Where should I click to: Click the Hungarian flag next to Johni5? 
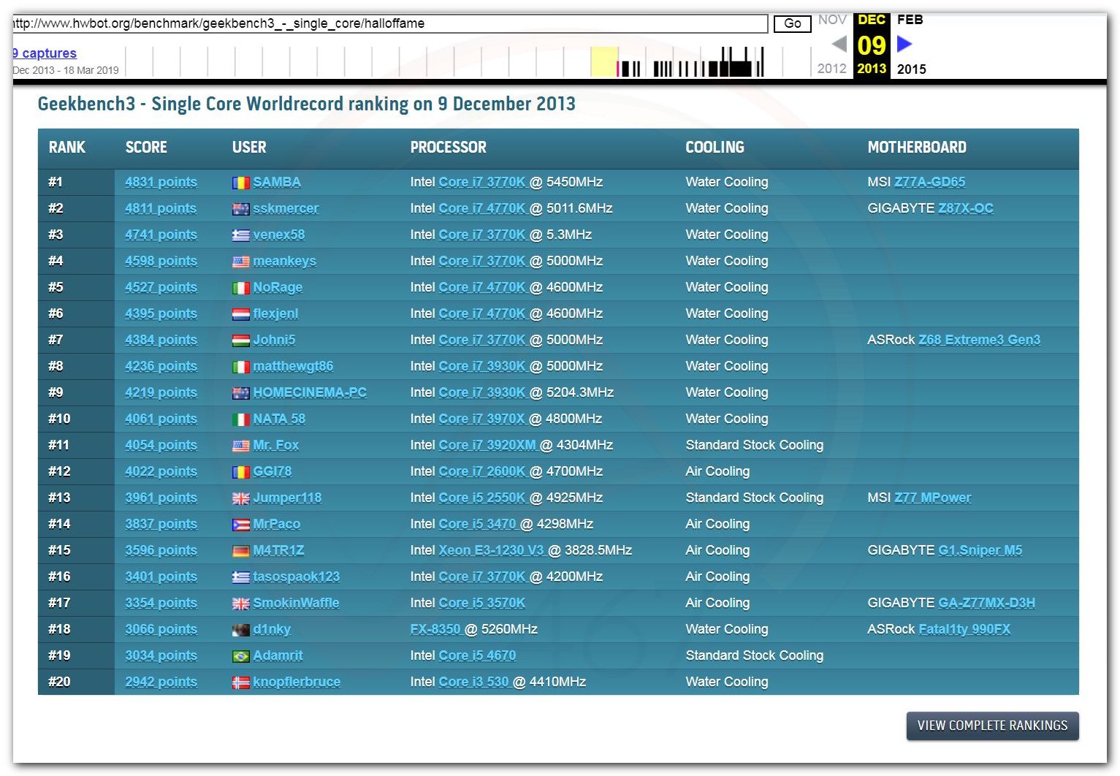coord(240,341)
